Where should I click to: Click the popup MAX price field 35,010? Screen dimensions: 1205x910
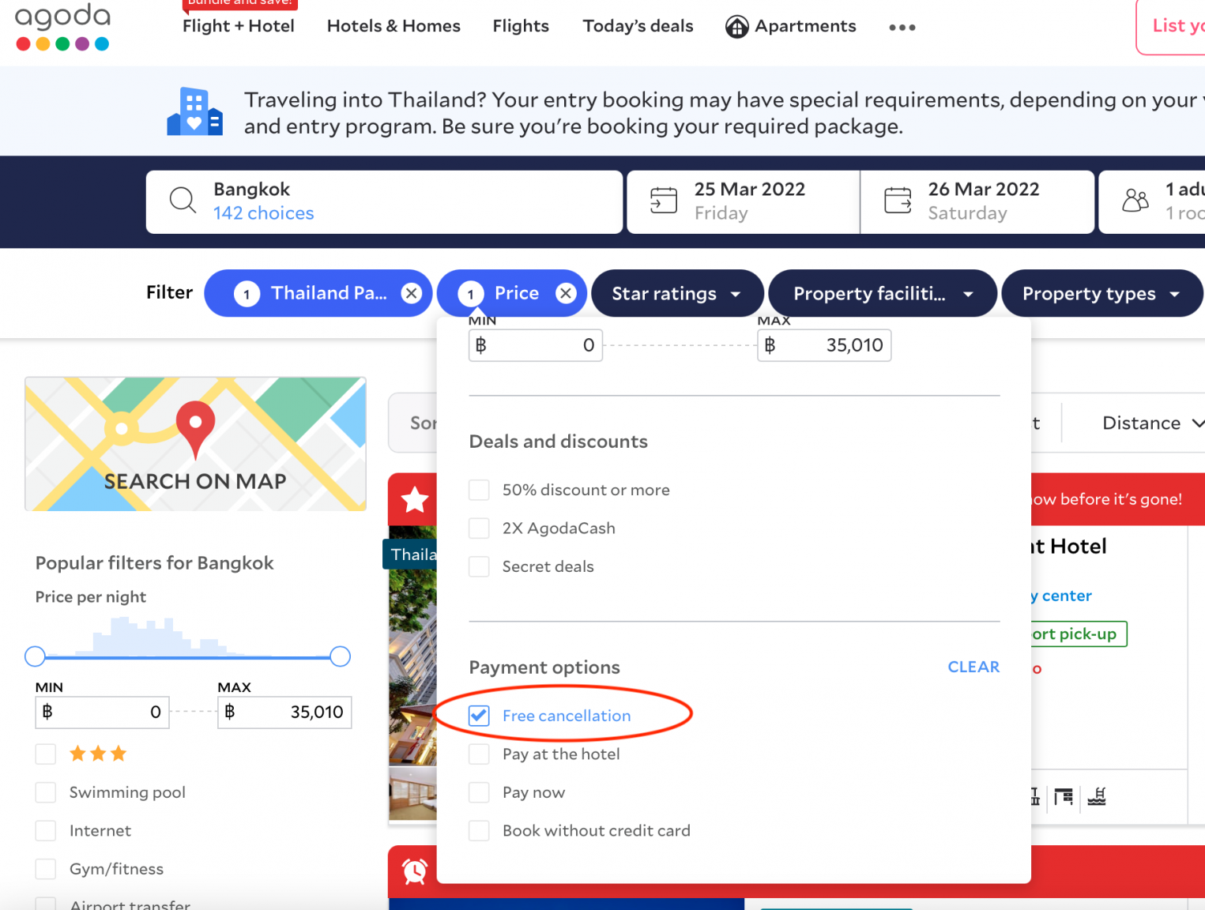pyautogui.click(x=824, y=345)
